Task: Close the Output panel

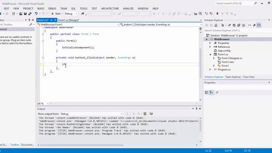Action: point(200,109)
